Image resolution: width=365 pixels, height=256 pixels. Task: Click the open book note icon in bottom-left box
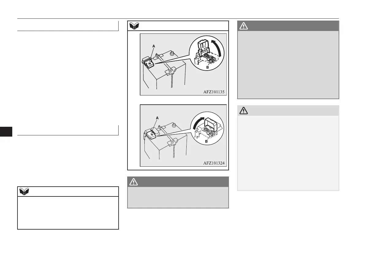tap(24, 192)
